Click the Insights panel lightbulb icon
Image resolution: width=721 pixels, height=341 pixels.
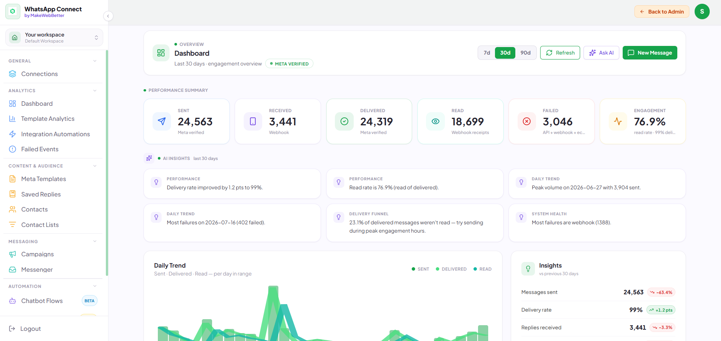(x=528, y=269)
